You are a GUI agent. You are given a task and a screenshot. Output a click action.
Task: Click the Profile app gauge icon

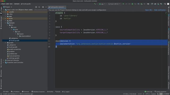point(138,4)
